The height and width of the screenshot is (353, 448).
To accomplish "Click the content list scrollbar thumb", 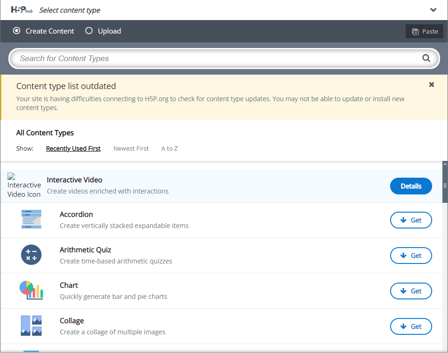I will click(445, 185).
